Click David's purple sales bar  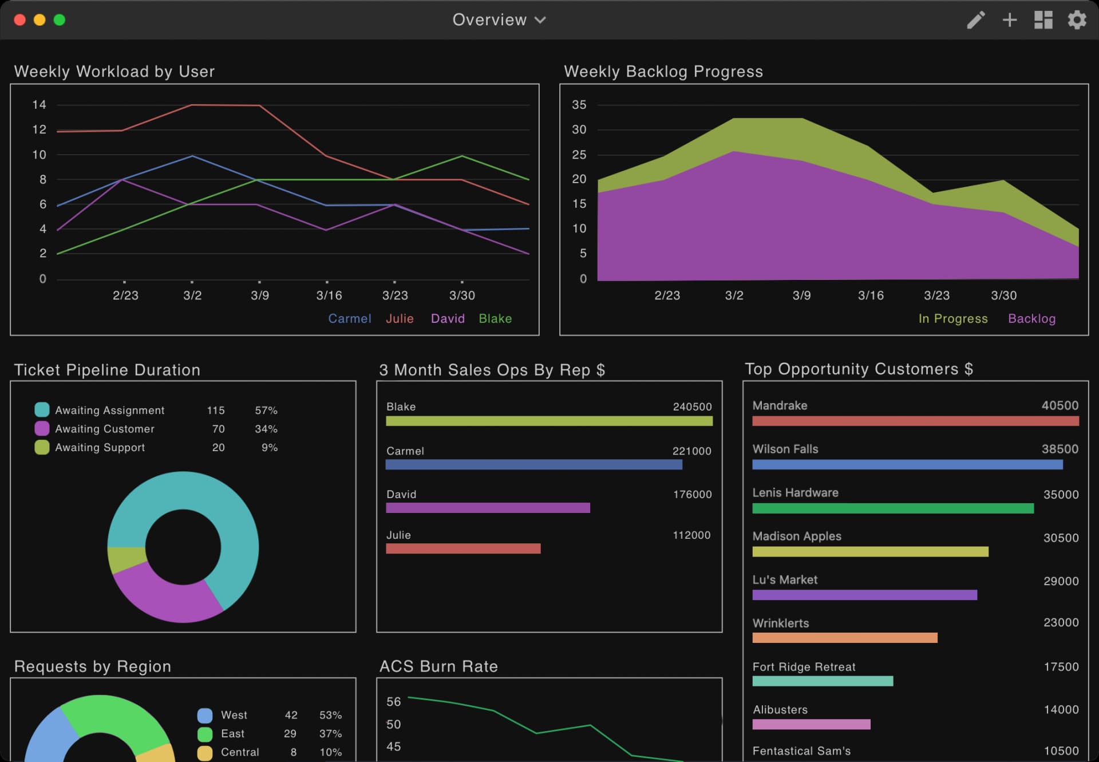(488, 508)
